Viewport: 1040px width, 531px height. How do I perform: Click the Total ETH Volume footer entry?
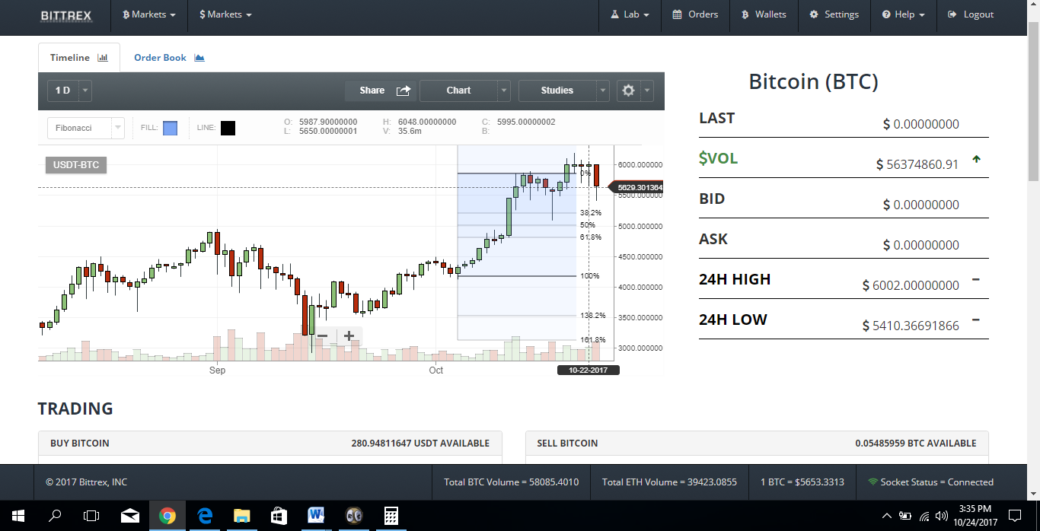(669, 482)
